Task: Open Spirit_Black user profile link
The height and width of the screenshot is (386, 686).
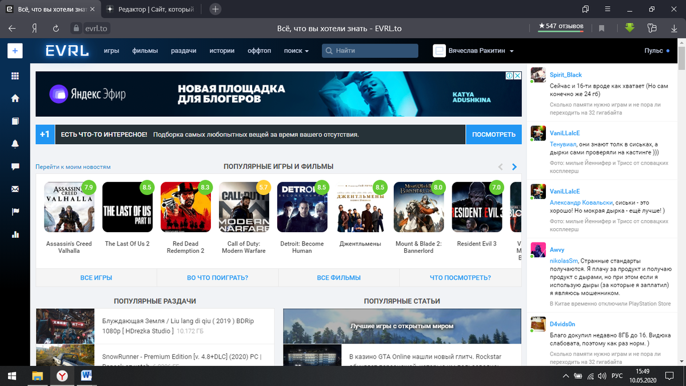Action: click(x=566, y=75)
